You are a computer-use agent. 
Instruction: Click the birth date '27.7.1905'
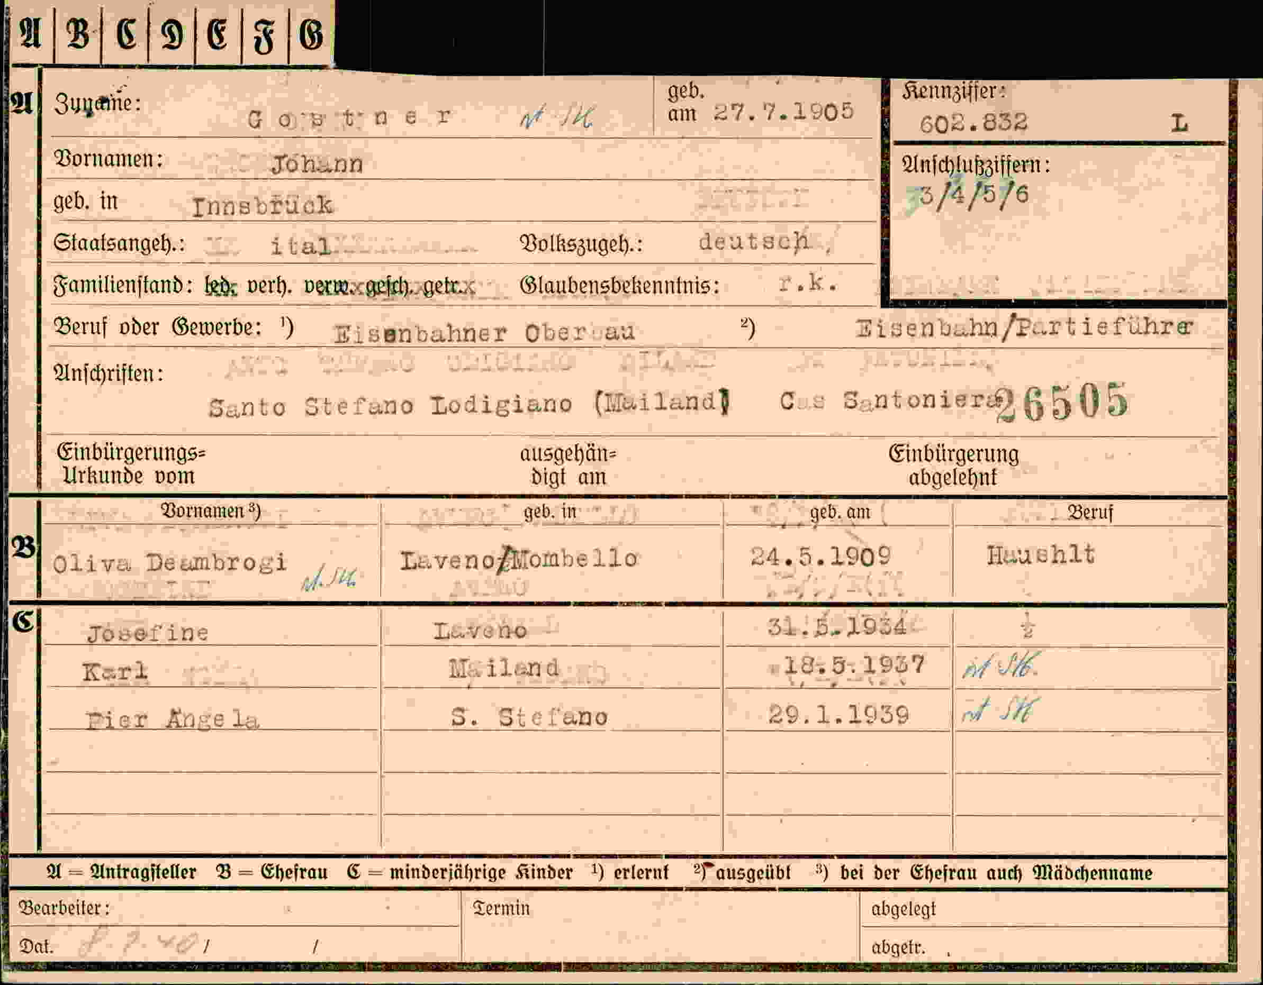point(783,112)
